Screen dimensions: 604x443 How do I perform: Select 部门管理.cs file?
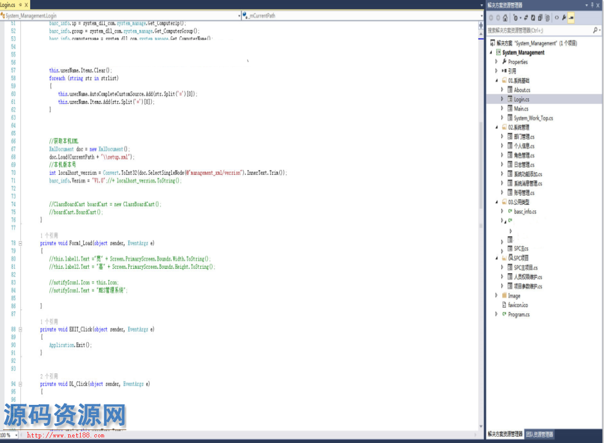[x=524, y=137]
